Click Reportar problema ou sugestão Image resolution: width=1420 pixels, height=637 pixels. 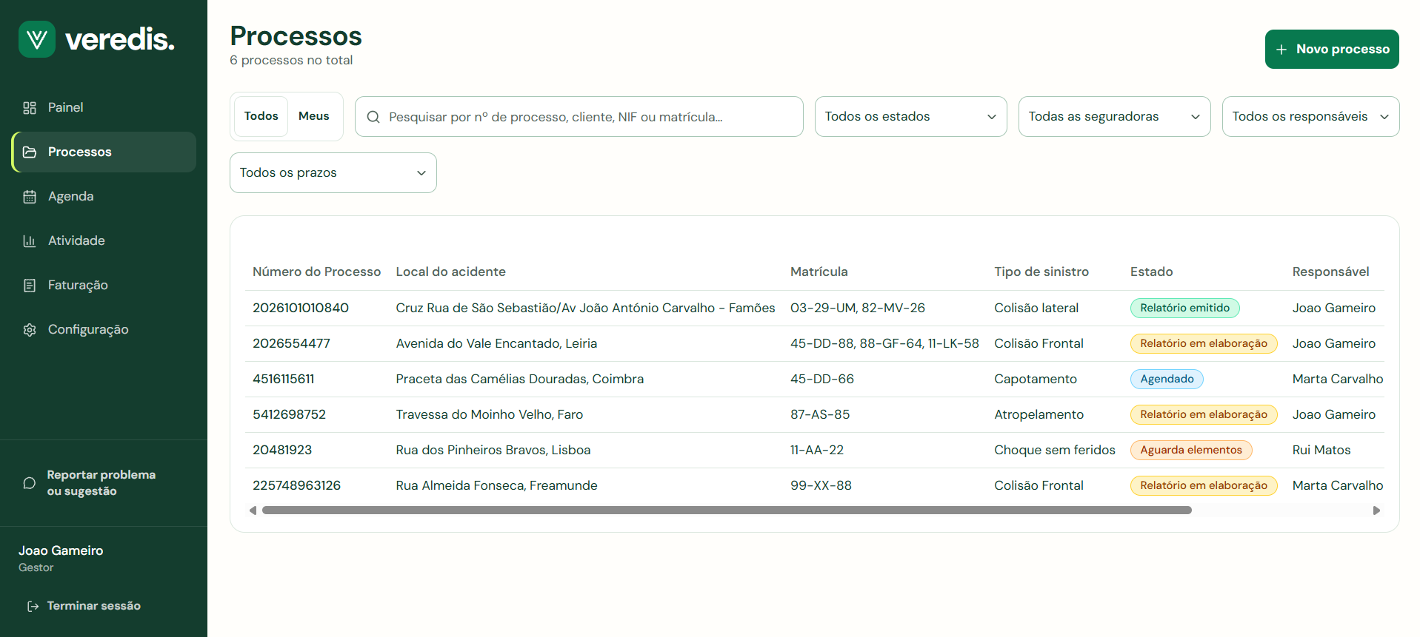101,483
